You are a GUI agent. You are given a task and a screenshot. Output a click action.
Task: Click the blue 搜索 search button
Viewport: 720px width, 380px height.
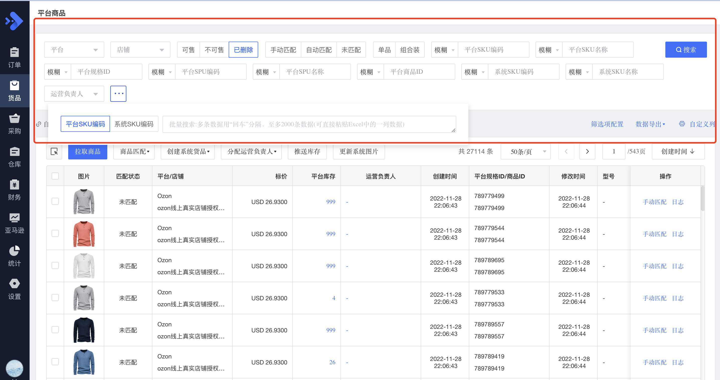686,50
